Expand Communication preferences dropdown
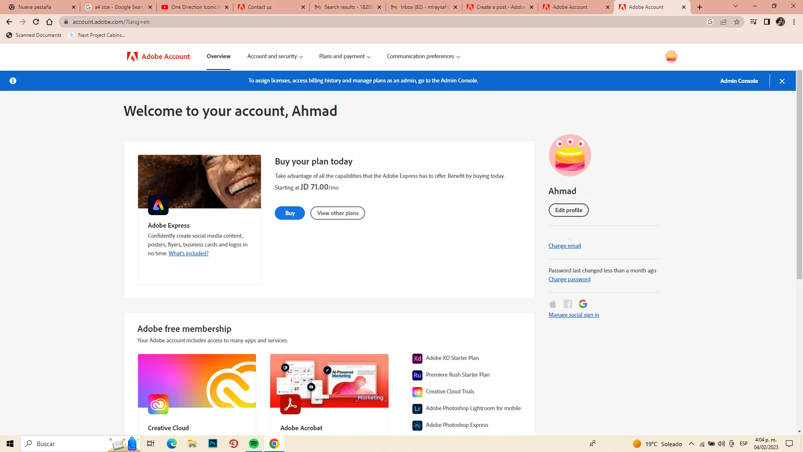 click(423, 56)
